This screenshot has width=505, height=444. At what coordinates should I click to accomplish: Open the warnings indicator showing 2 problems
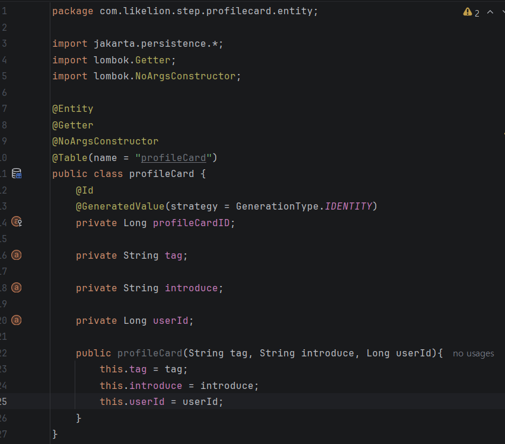[471, 12]
